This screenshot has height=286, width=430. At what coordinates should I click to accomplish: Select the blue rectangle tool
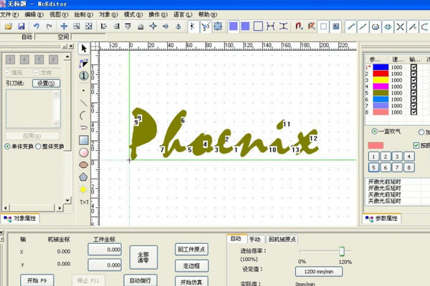point(83,140)
